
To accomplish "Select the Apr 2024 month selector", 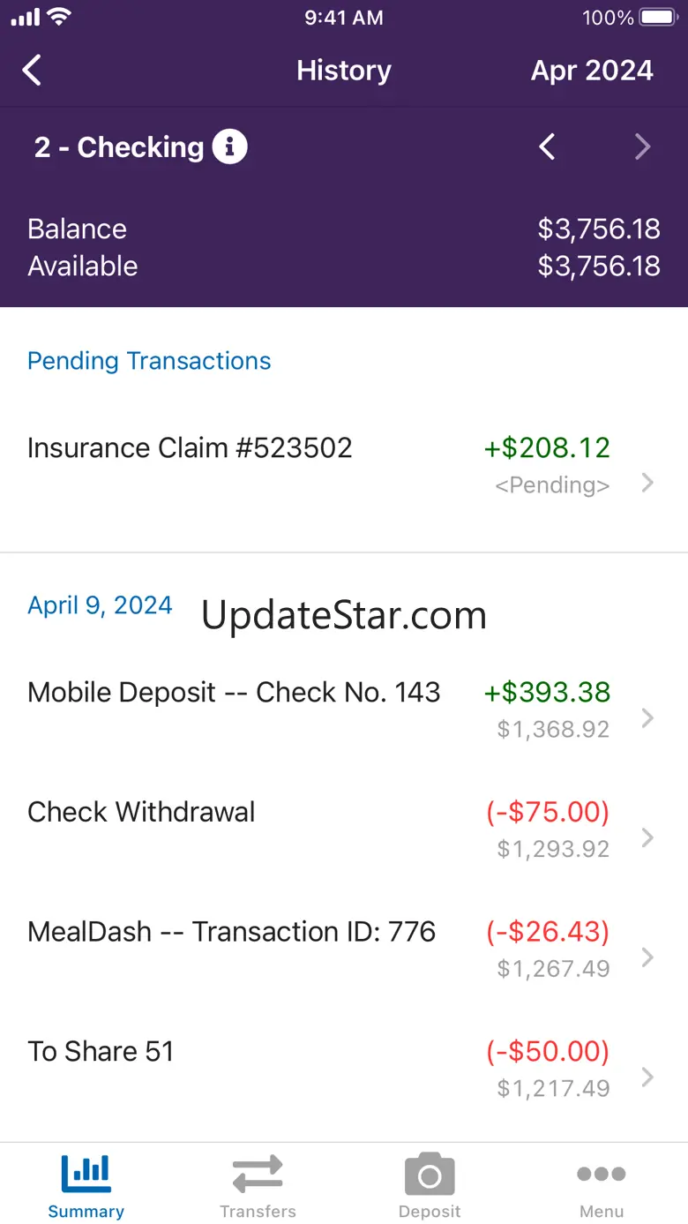I will (592, 71).
